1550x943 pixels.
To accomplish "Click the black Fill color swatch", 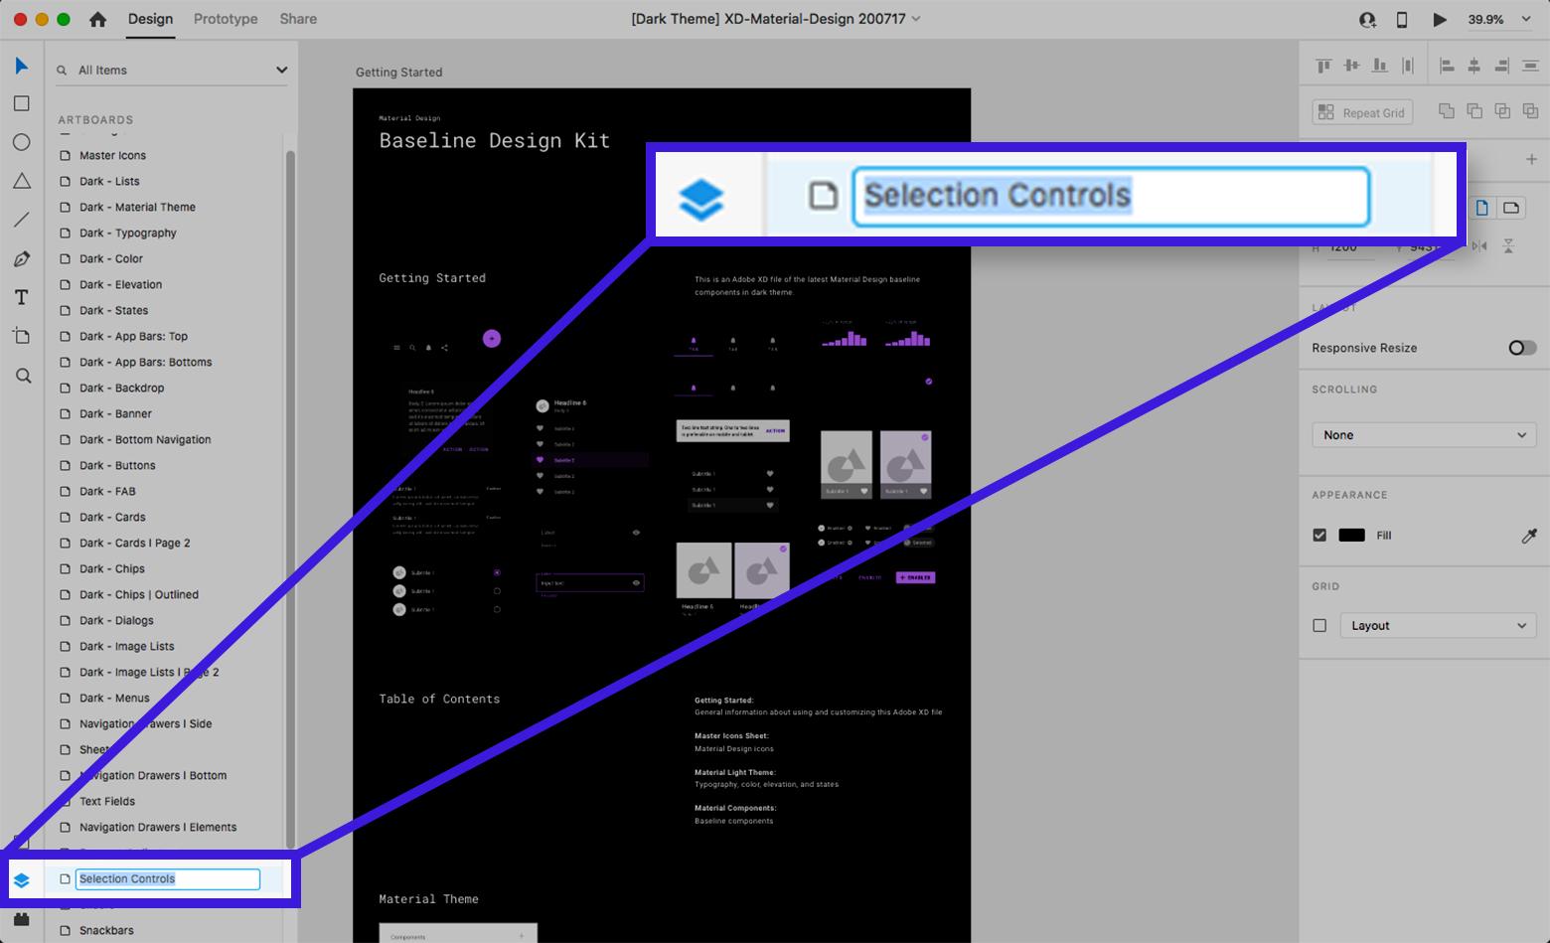I will point(1351,535).
